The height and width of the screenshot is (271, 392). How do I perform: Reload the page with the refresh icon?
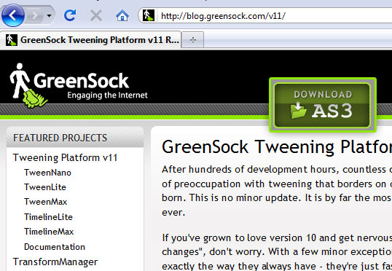click(x=70, y=15)
